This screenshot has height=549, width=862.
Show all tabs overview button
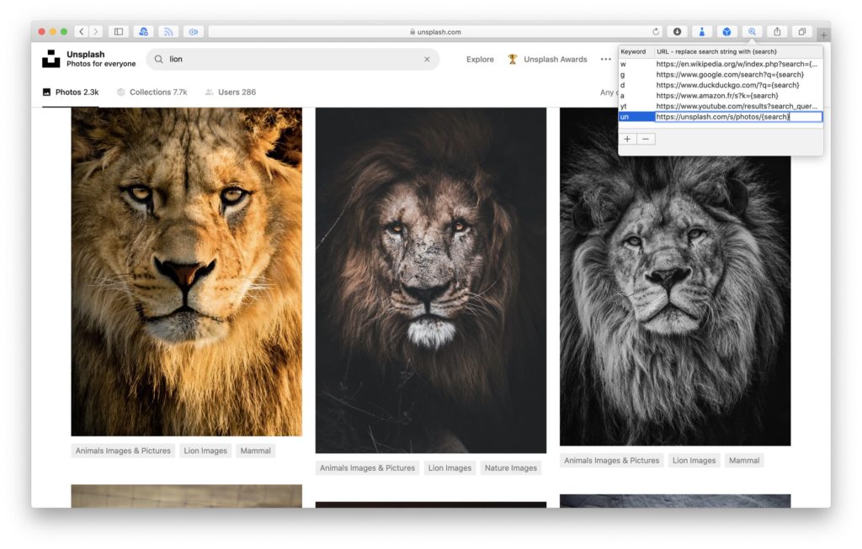click(801, 32)
